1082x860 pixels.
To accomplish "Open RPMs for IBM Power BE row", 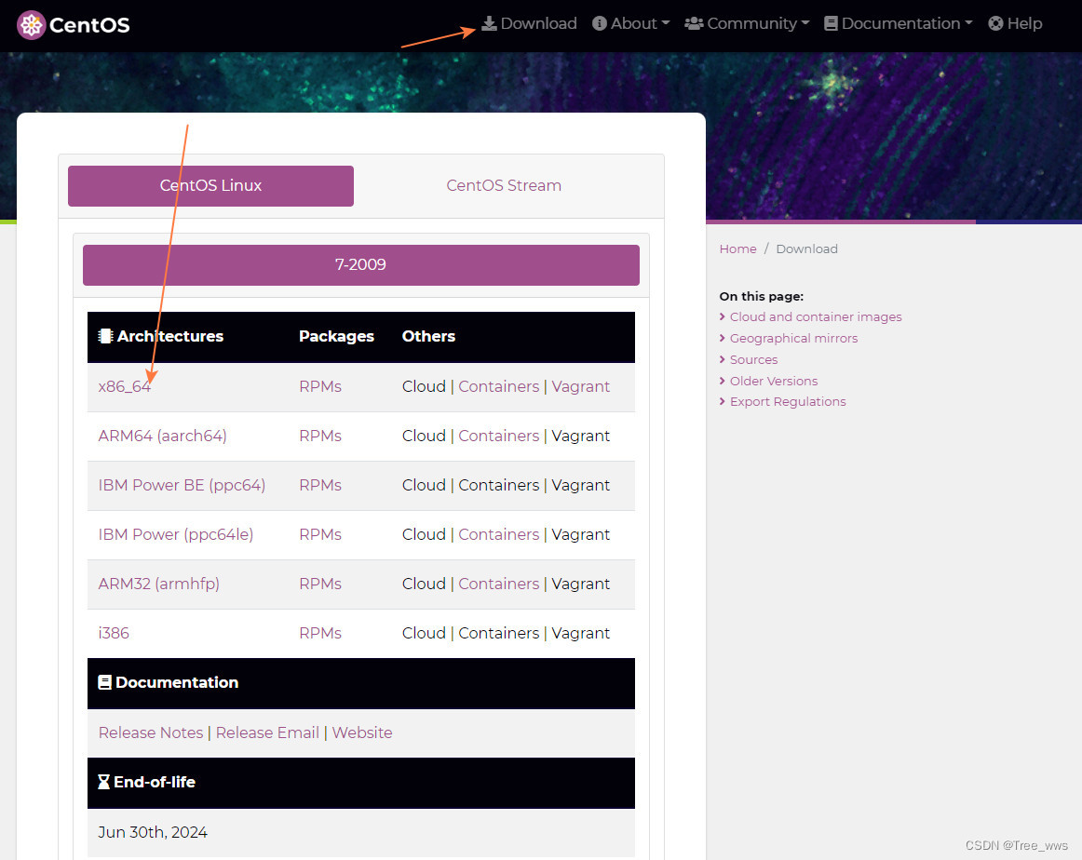I will coord(320,485).
